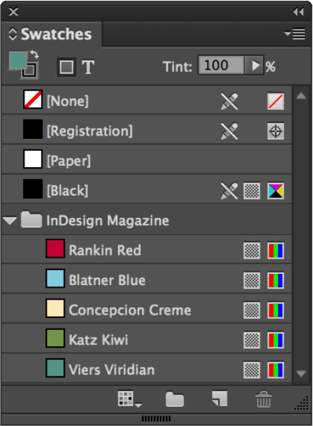
Task: Click non-editable pencil icon on [None]
Action: pyautogui.click(x=229, y=101)
